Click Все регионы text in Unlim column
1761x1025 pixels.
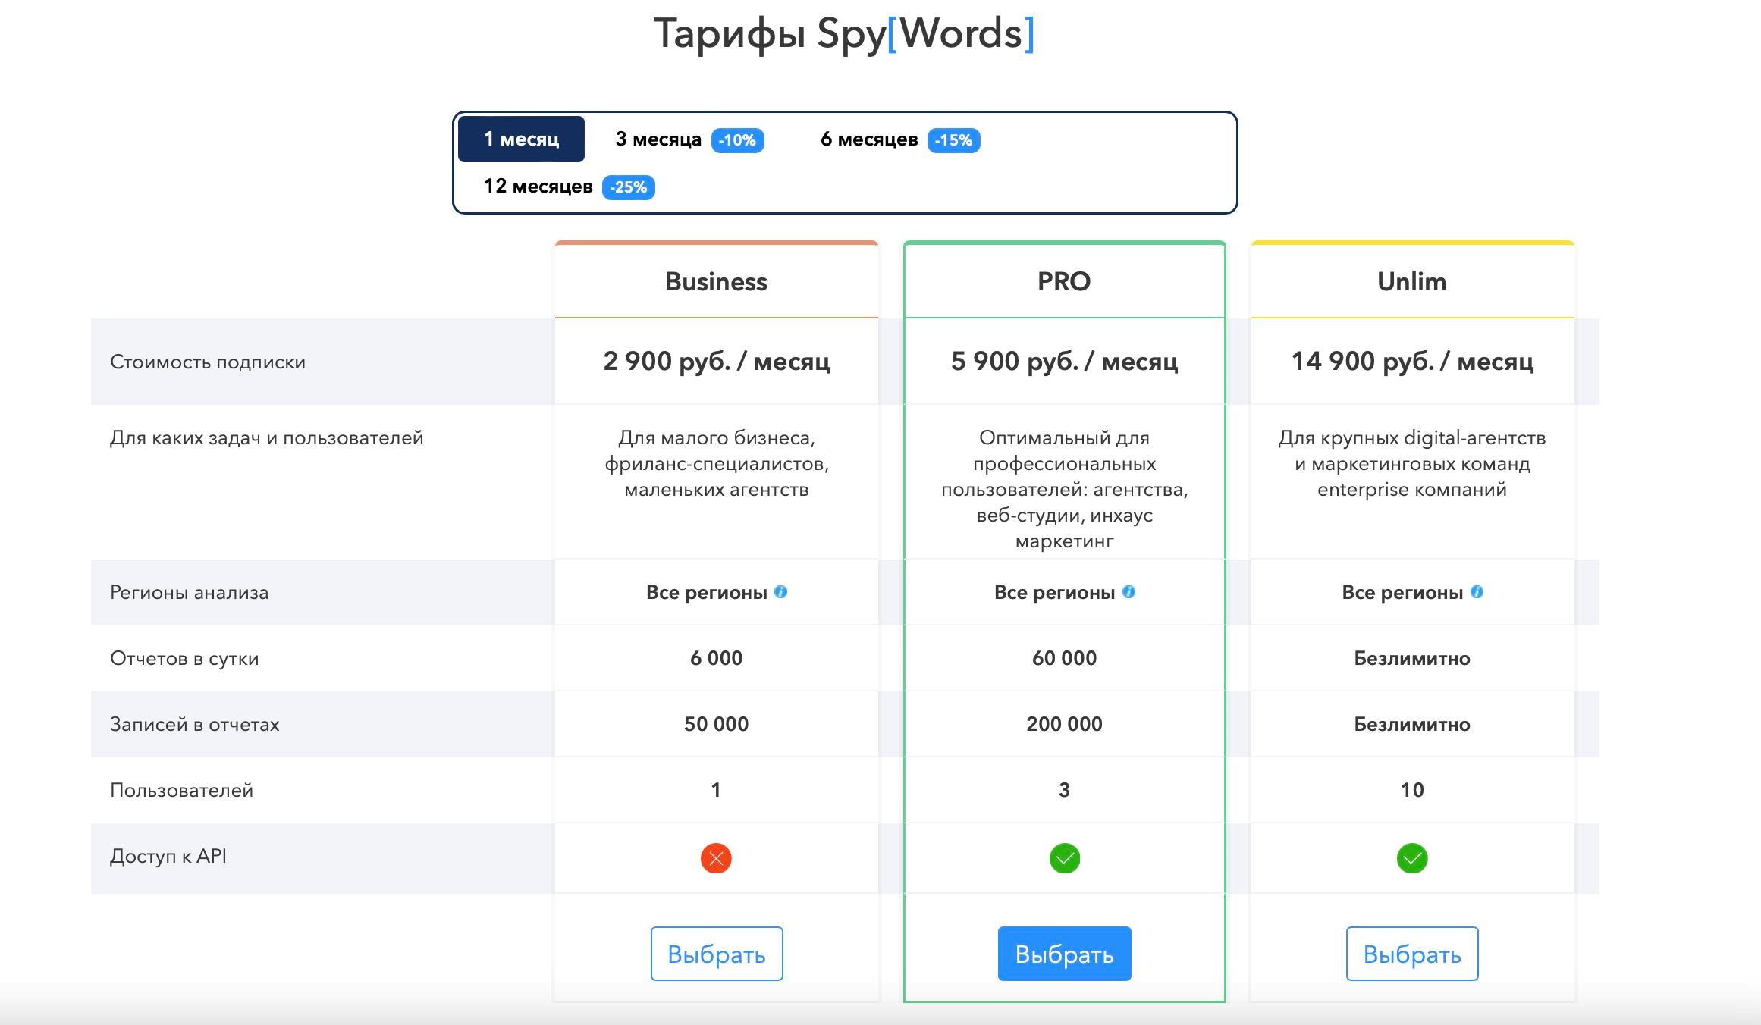coord(1402,592)
